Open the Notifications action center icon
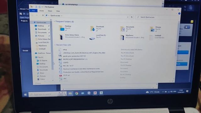Viewport: 201px width, 113px height. (x=187, y=91)
